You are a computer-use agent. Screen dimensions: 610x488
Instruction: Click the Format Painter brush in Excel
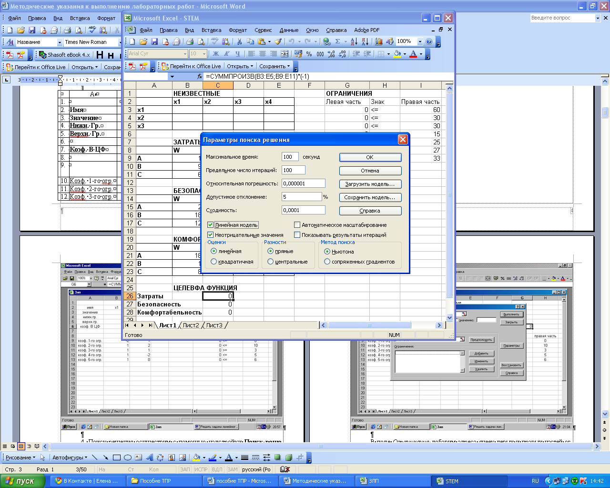[x=278, y=41]
